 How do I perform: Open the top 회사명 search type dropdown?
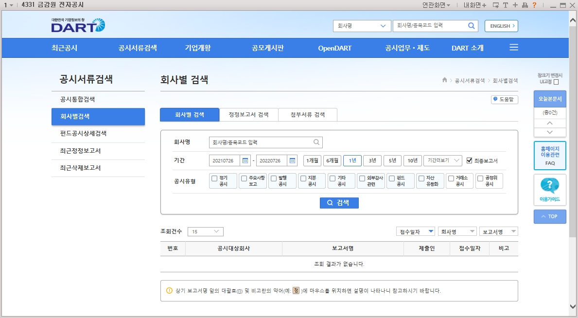point(362,26)
